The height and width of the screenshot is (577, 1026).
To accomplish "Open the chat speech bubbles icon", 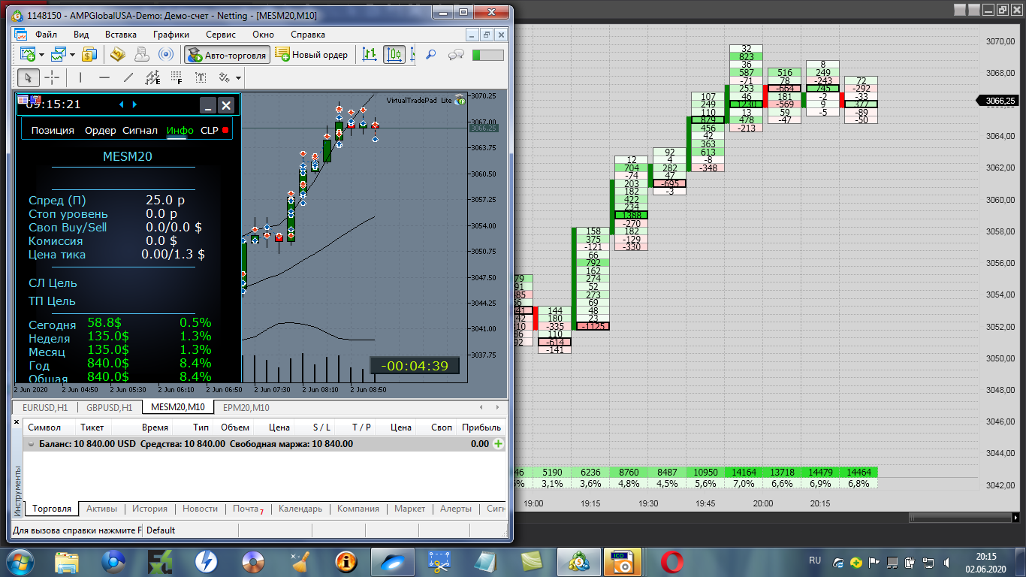I will coord(455,54).
